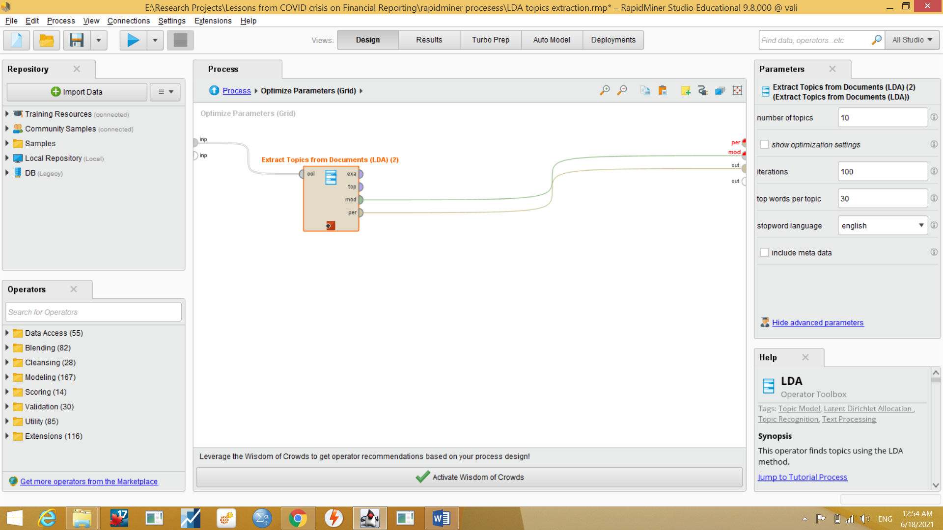The image size is (943, 530).
Task: Switch to the Auto Model view
Action: tap(552, 40)
